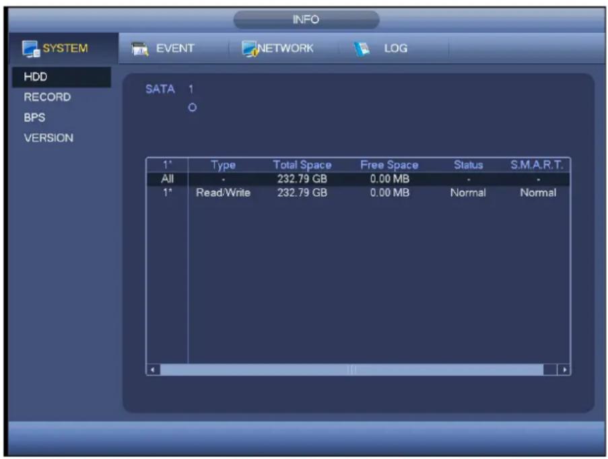Click the left scroll arrow
Viewport: 608px width, 459px height.
pos(153,370)
